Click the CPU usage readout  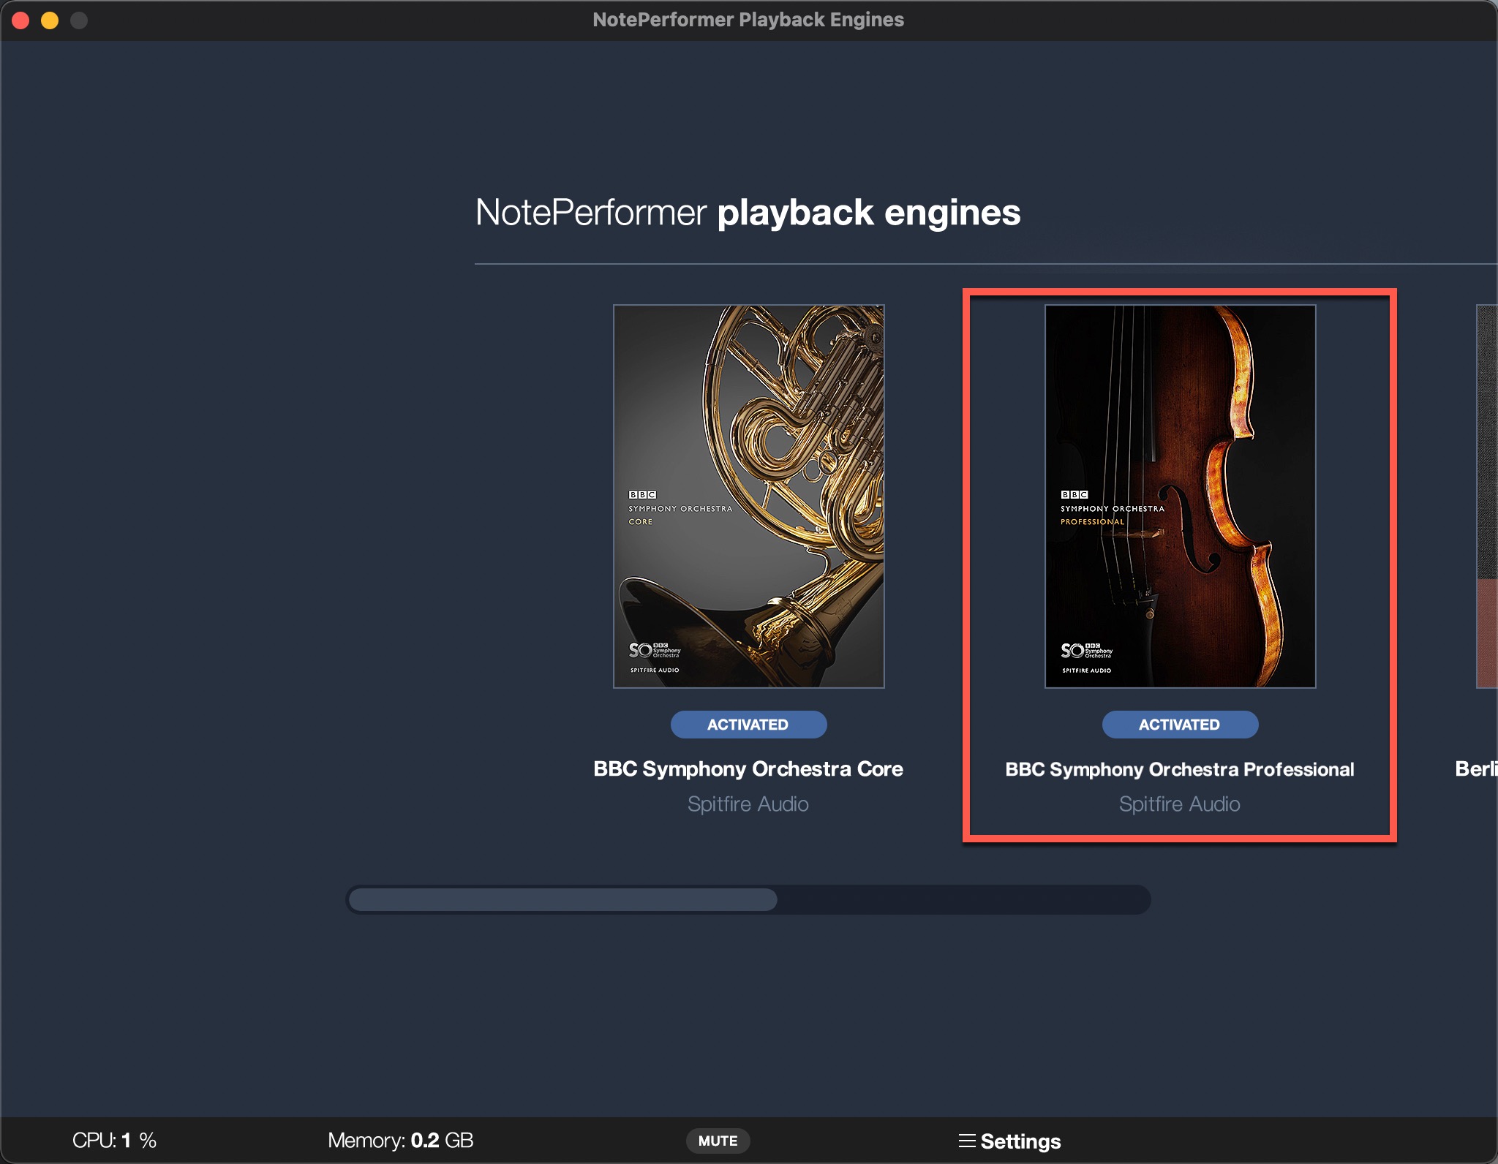[114, 1141]
